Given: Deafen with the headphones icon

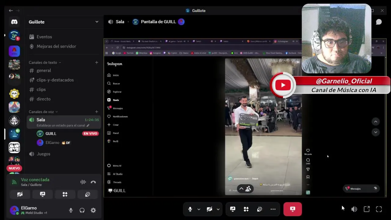Looking at the screenshot, I should click(82, 210).
